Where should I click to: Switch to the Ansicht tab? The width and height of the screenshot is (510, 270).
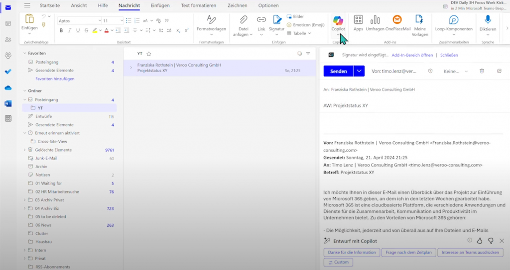pos(79,5)
